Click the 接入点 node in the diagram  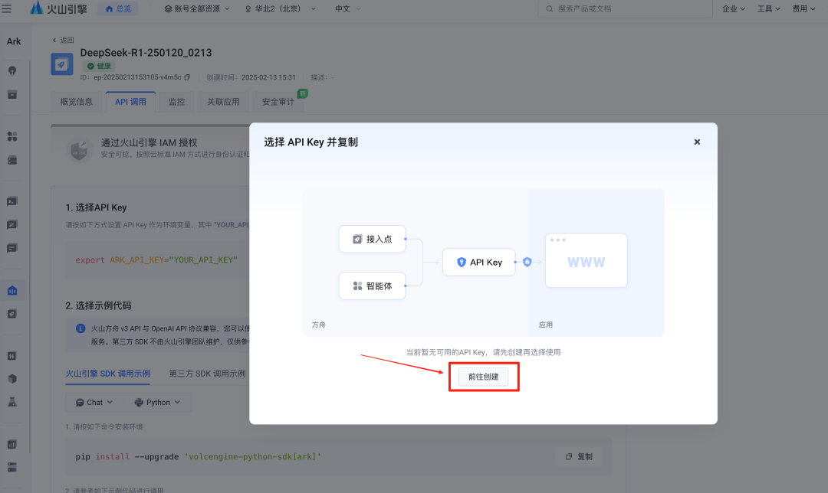click(373, 239)
